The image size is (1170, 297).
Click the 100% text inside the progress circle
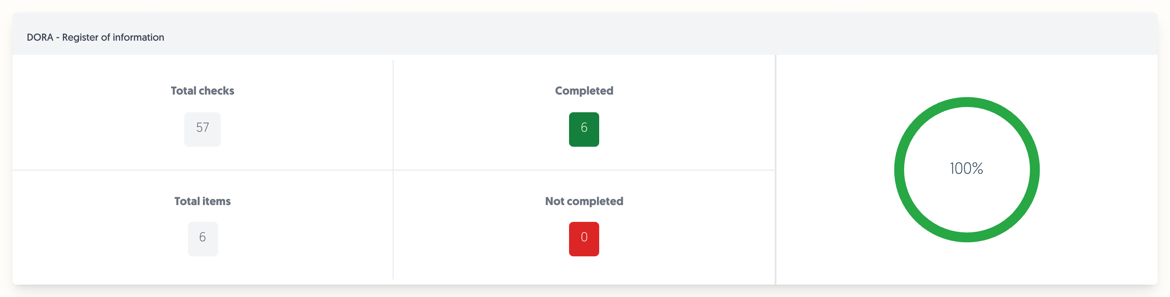(967, 168)
